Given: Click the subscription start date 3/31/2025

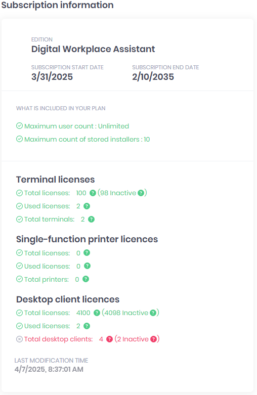Looking at the screenshot, I should pyautogui.click(x=52, y=77).
